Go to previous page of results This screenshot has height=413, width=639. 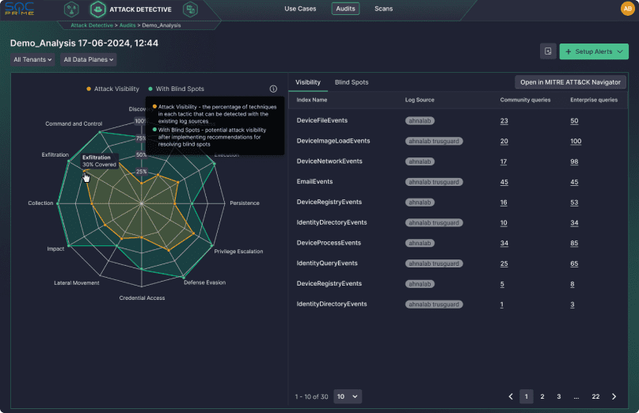511,396
